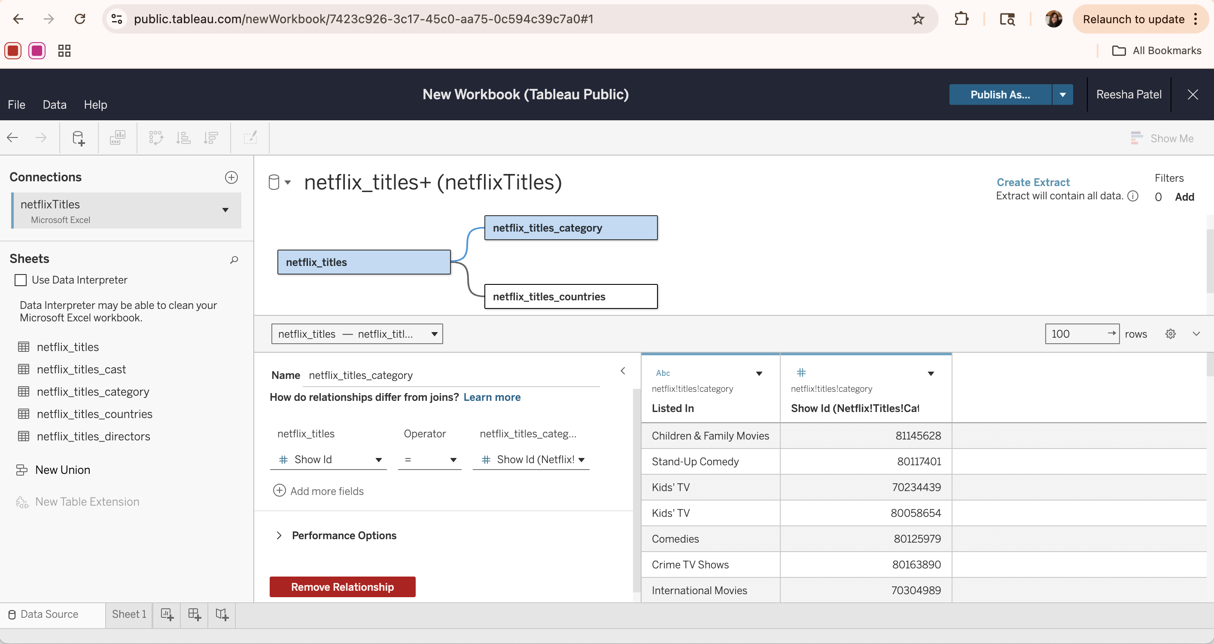
Task: Open the Listed In column dropdown arrow
Action: 759,373
